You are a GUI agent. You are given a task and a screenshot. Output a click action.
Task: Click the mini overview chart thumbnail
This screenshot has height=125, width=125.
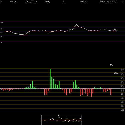tap(62, 120)
